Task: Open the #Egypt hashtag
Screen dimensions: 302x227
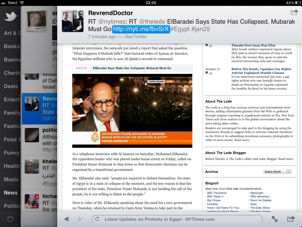Action: click(x=180, y=29)
